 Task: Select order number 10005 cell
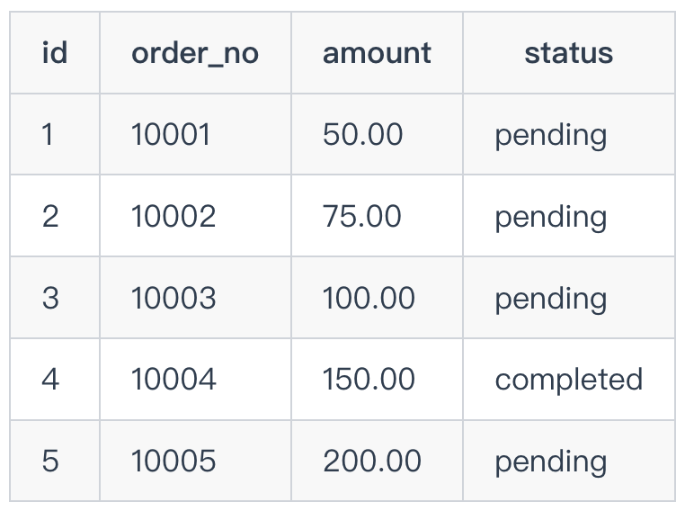pyautogui.click(x=195, y=461)
